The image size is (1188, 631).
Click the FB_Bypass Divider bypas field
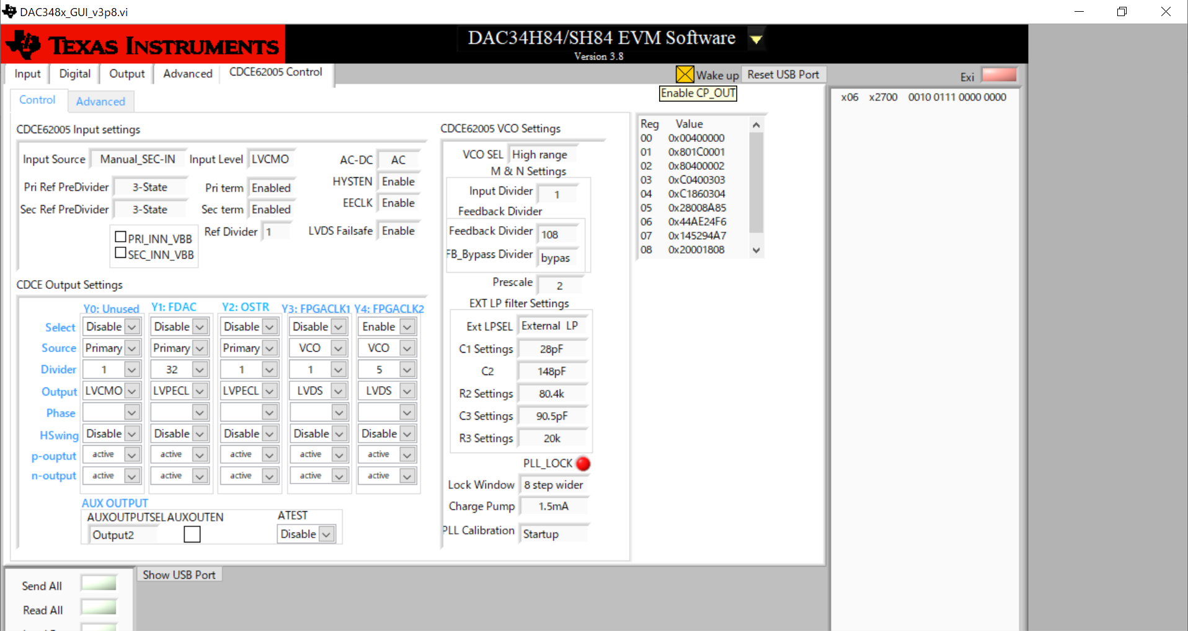tap(557, 258)
